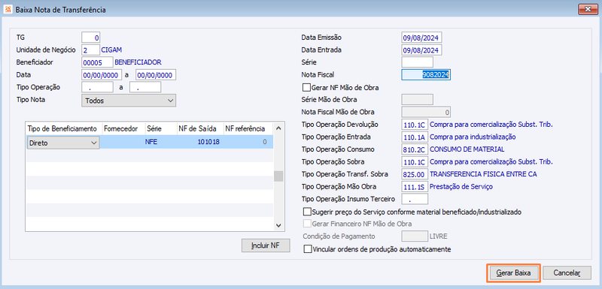Click the Prestação de Serviço description

point(461,186)
